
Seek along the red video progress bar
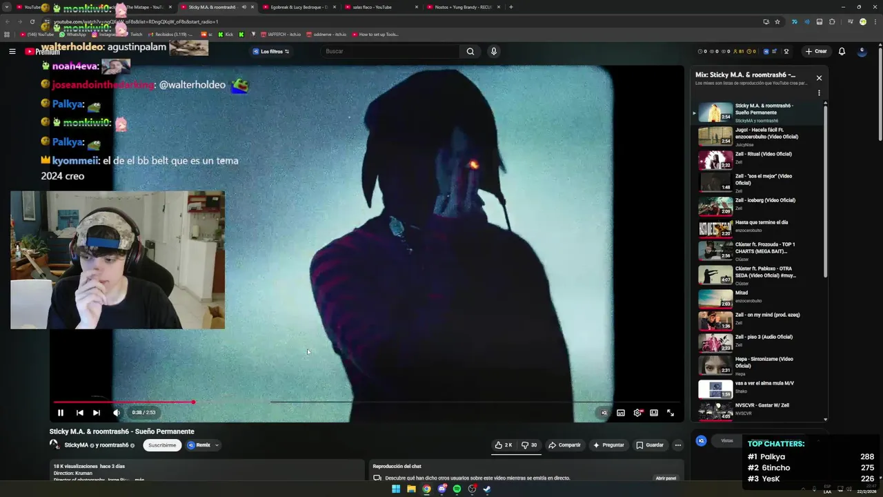coord(368,402)
